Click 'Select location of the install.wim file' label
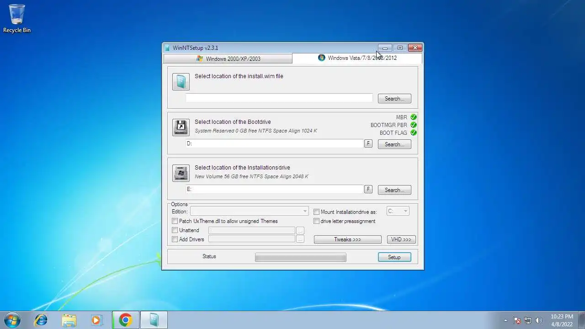 (239, 76)
